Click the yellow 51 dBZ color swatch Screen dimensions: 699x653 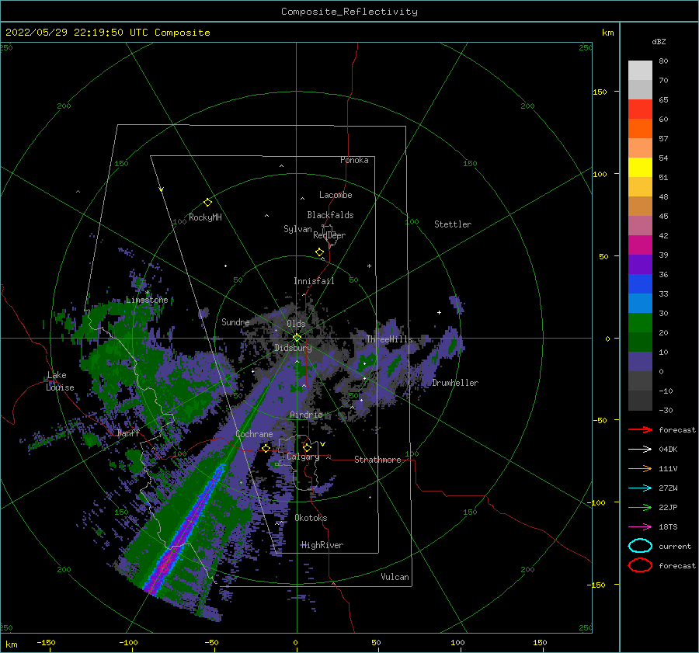pyautogui.click(x=640, y=168)
